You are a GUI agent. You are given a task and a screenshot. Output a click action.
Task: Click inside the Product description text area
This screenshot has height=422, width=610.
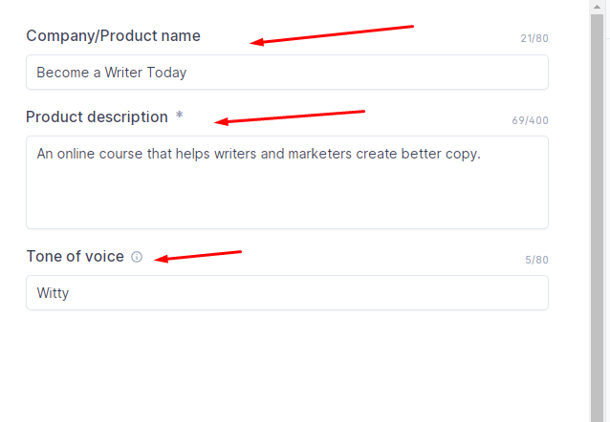pyautogui.click(x=287, y=196)
